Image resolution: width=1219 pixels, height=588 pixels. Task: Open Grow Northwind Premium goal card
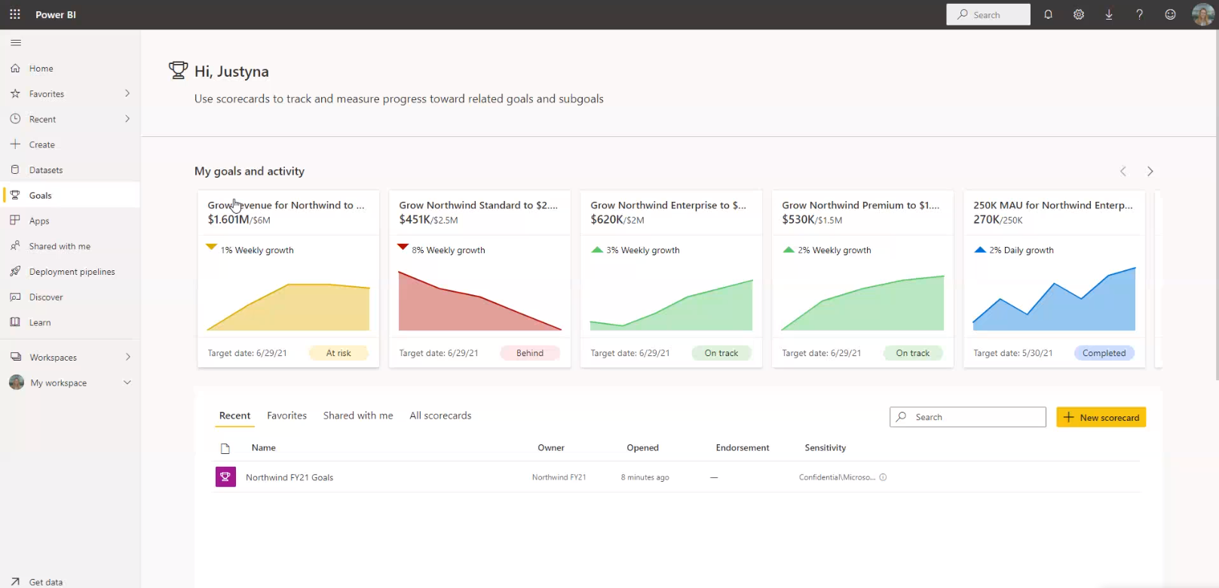862,279
